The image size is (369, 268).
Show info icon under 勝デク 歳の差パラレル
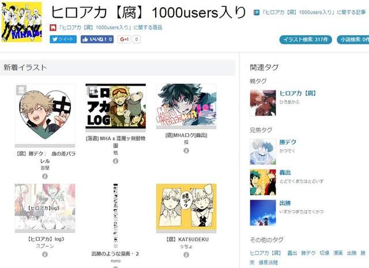pyautogui.click(x=45, y=176)
